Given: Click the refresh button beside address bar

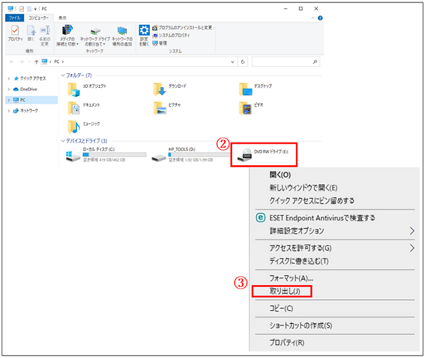Looking at the screenshot, I should pyautogui.click(x=242, y=61).
